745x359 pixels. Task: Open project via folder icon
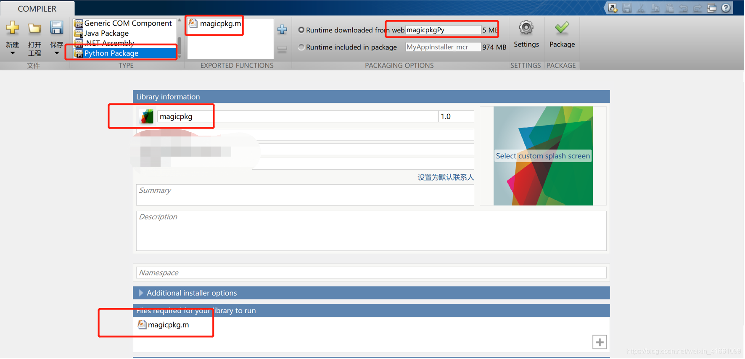point(34,28)
